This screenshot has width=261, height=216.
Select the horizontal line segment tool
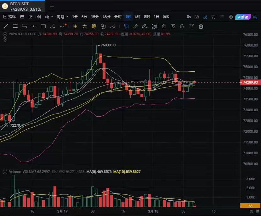click(34, 26)
